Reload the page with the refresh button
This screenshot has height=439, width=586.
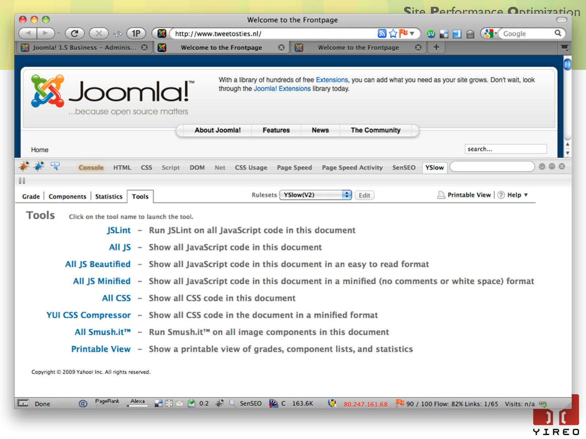click(75, 34)
